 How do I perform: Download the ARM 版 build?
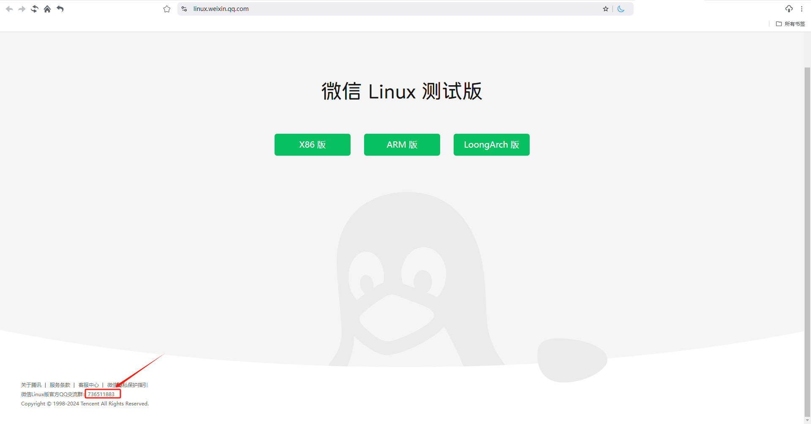402,145
